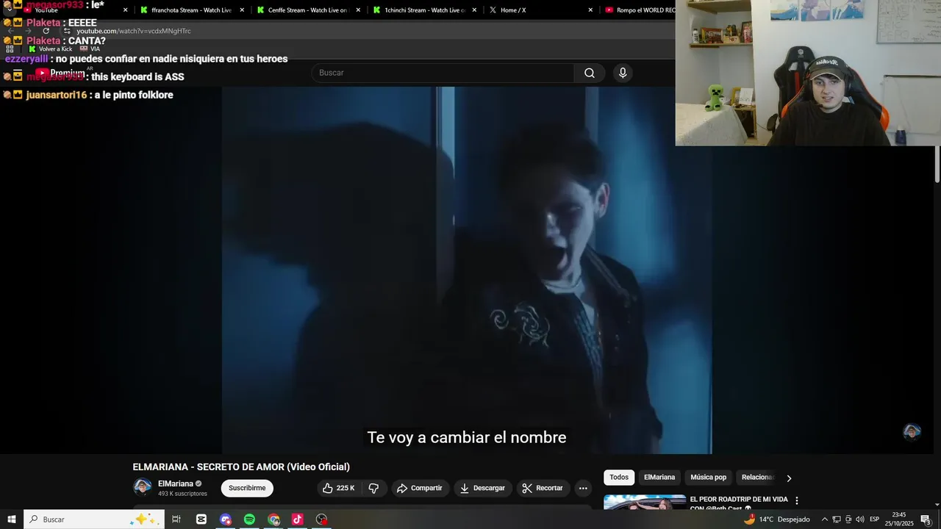This screenshot has height=529, width=941.
Task: Open the Compartir share dialog
Action: pyautogui.click(x=420, y=488)
